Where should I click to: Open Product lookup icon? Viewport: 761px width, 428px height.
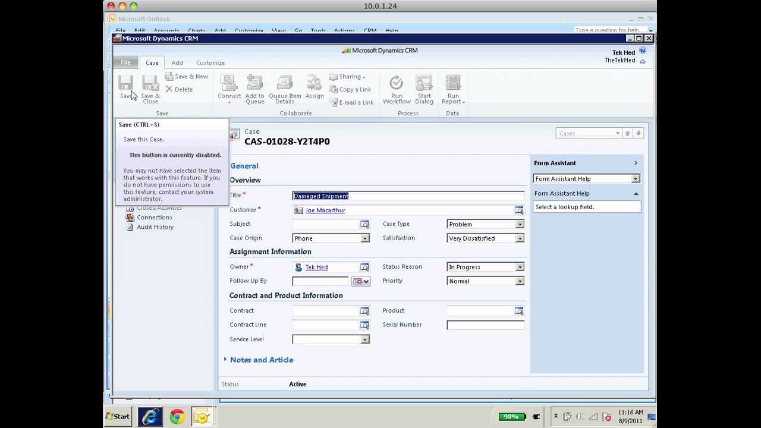pyautogui.click(x=519, y=311)
